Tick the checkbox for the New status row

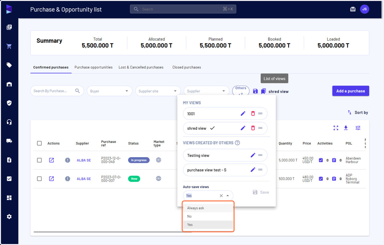point(39,179)
